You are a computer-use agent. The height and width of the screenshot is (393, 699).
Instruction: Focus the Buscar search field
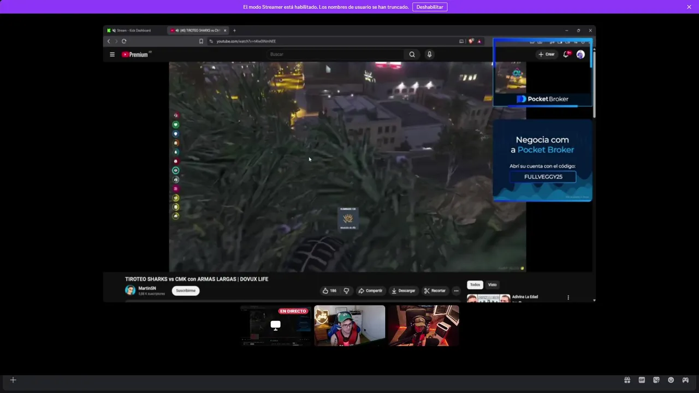click(x=336, y=55)
